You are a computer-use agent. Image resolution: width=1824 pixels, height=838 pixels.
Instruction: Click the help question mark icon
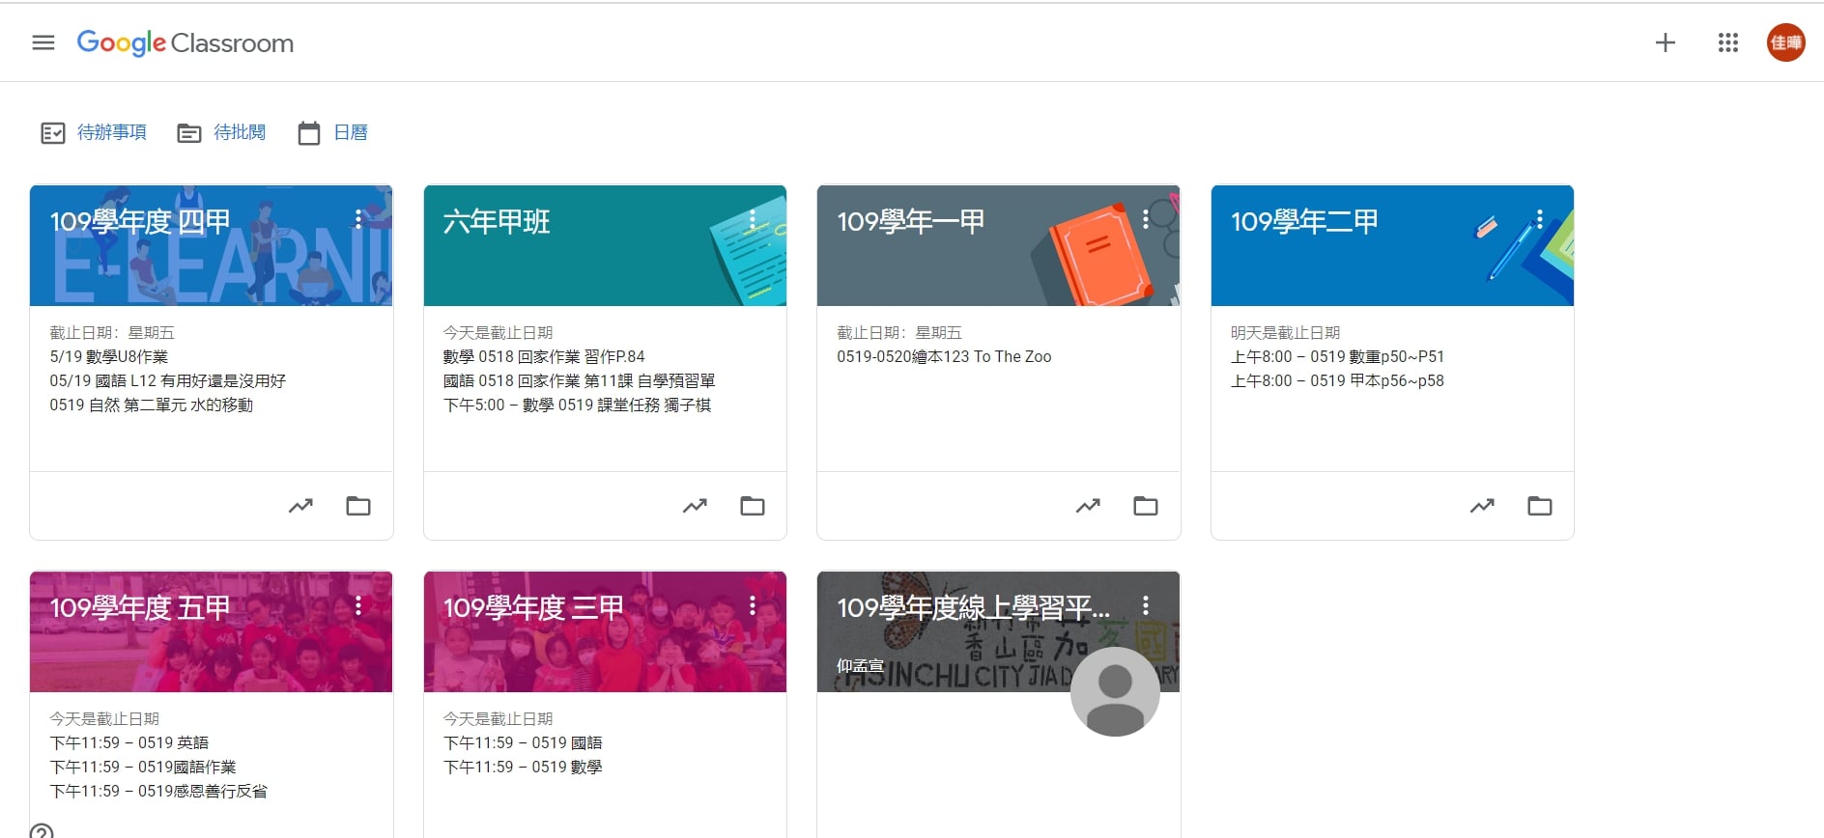pos(42,831)
